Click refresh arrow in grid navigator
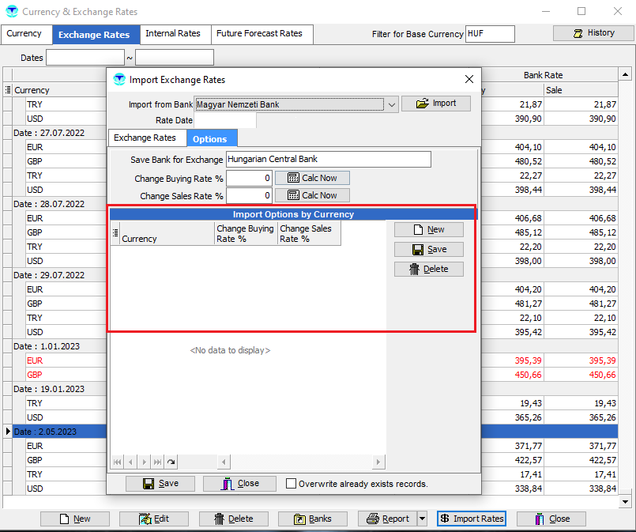 171,462
